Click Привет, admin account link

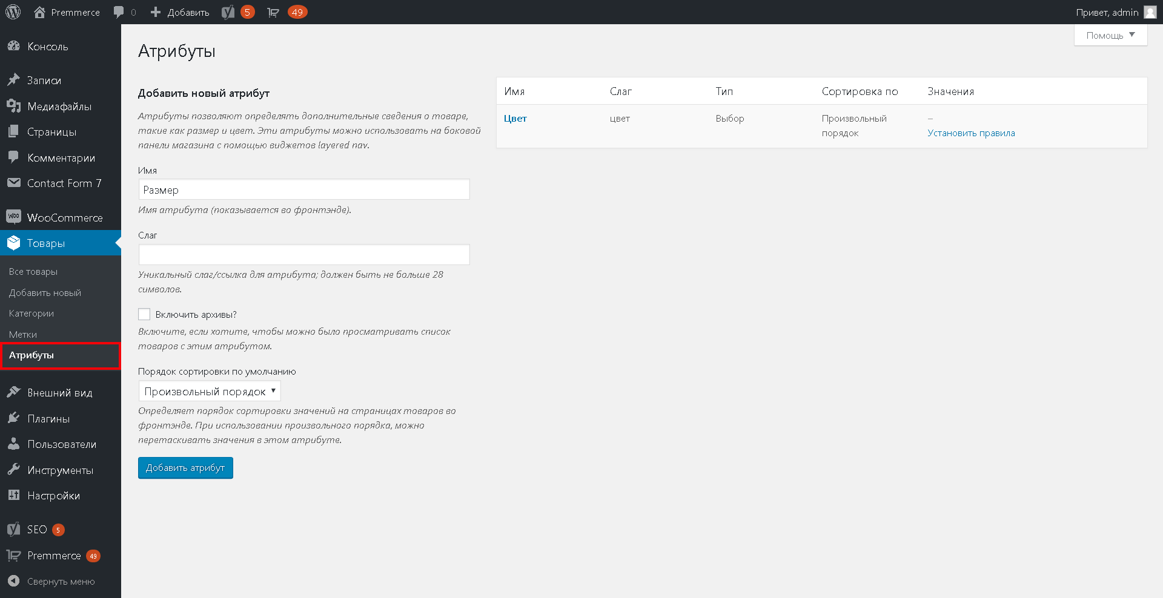[1107, 12]
